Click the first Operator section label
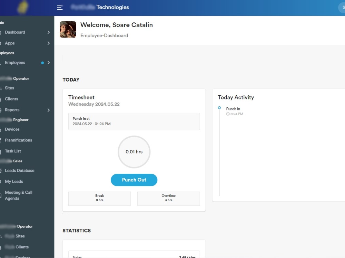The image size is (345, 258). [x=21, y=78]
